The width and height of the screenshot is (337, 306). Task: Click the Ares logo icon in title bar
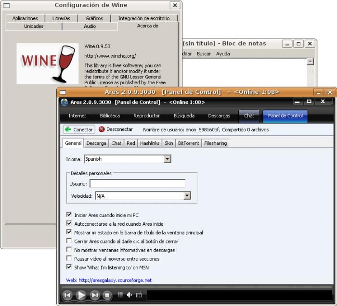click(64, 102)
